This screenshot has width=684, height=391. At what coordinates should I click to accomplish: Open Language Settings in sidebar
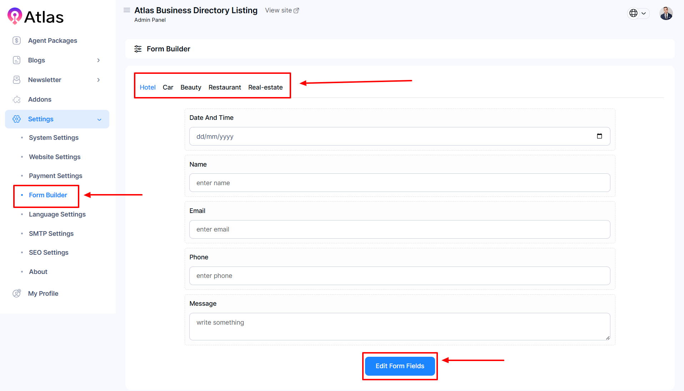[57, 214]
